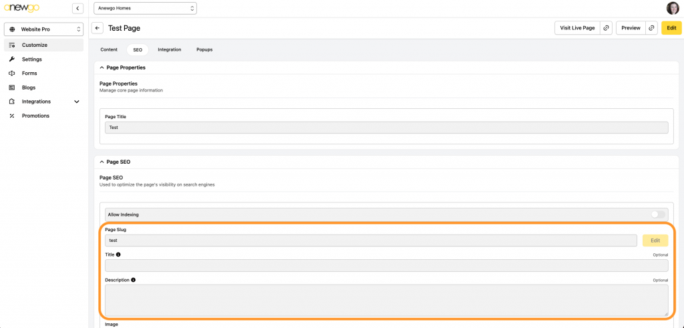This screenshot has height=328, width=684.
Task: Click the Description info icon
Action: tap(133, 280)
